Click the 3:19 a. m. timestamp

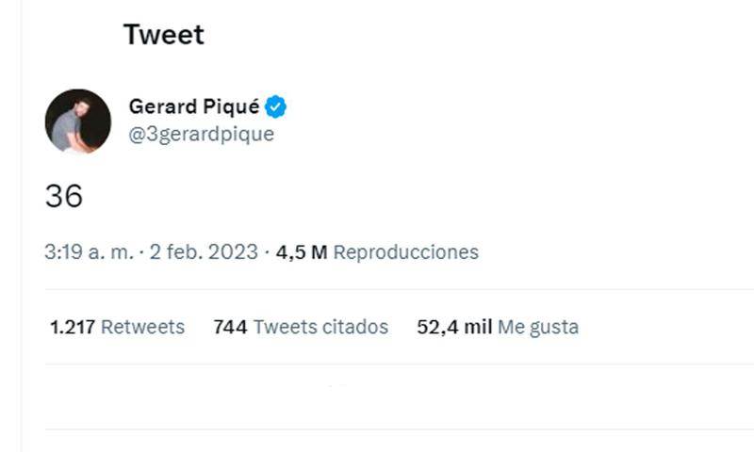[x=89, y=252]
